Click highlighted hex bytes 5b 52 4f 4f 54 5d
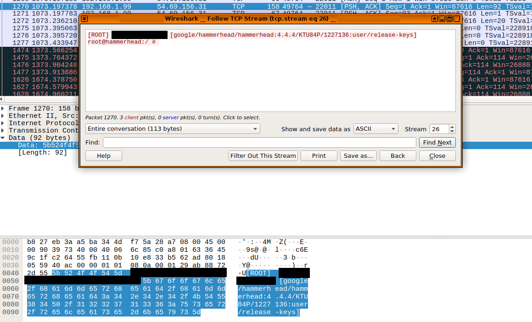Viewport: 532px width, 322px height. [x=87, y=273]
